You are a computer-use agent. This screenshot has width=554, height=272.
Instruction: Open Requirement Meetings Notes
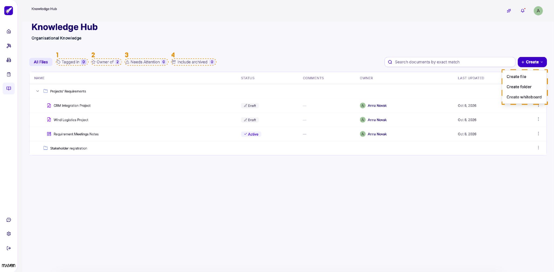click(76, 134)
